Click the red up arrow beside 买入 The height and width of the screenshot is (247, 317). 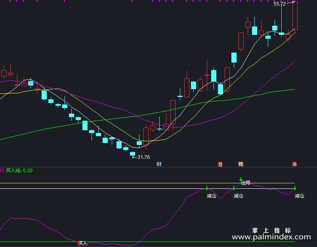point(78,243)
